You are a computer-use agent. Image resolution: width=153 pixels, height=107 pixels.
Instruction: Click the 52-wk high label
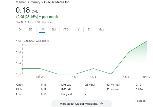coord(113,85)
